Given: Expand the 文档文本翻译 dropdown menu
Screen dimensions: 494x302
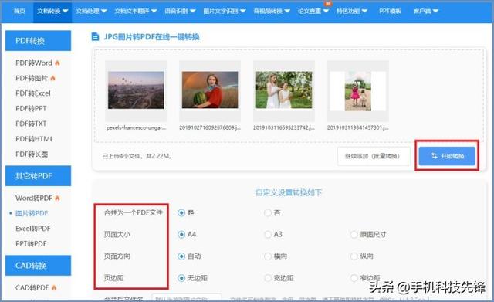Looking at the screenshot, I should [x=136, y=11].
